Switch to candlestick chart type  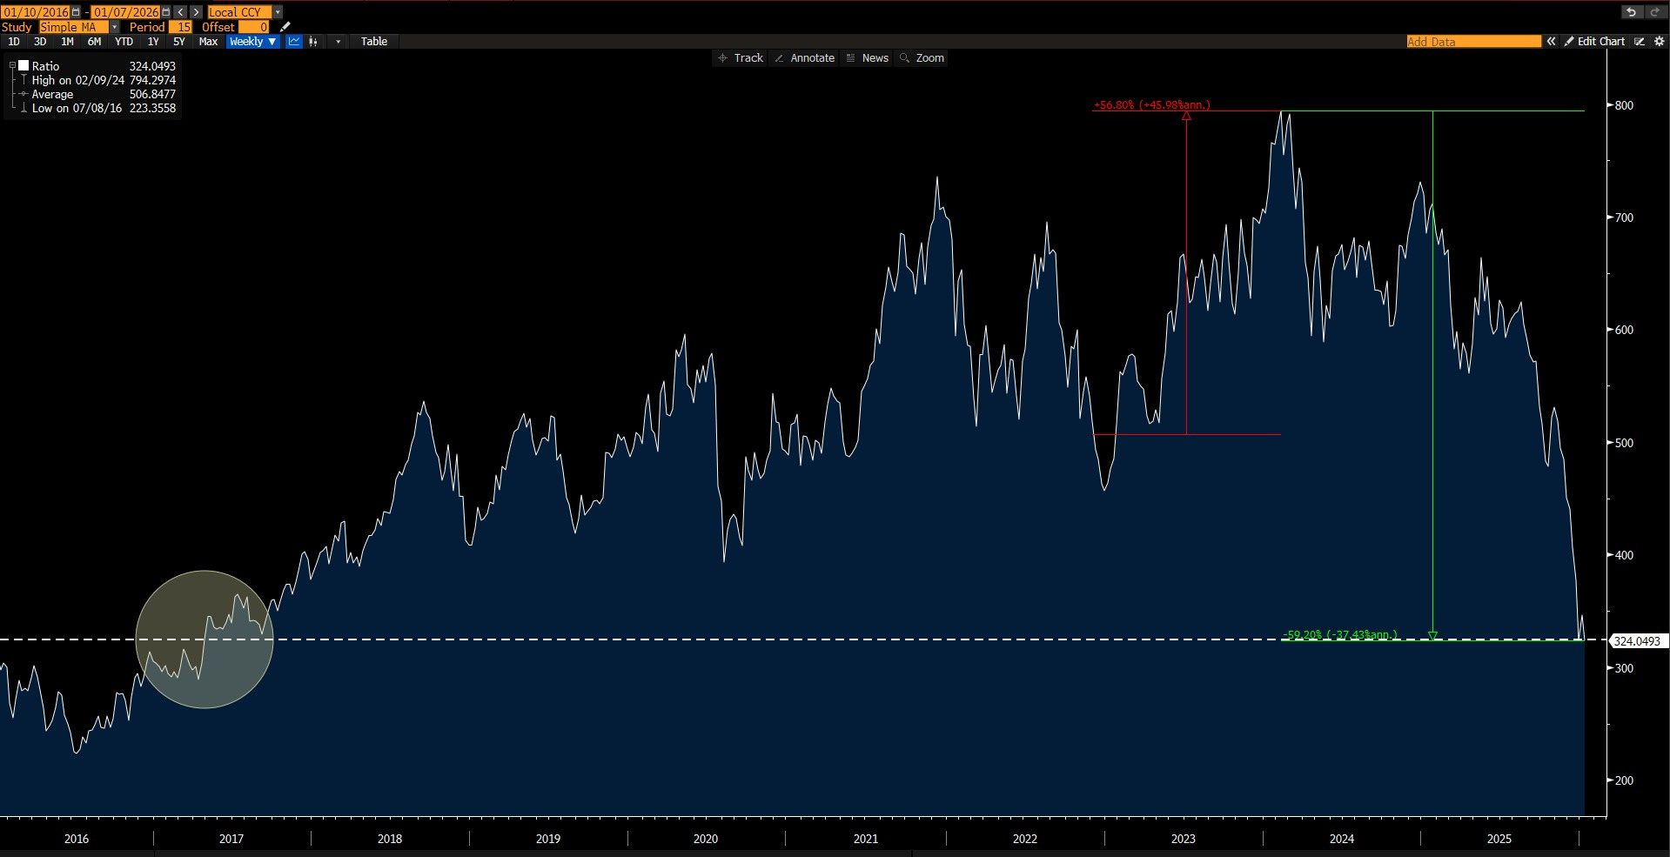(313, 42)
